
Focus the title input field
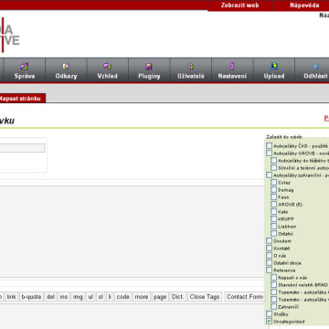tap(22, 148)
